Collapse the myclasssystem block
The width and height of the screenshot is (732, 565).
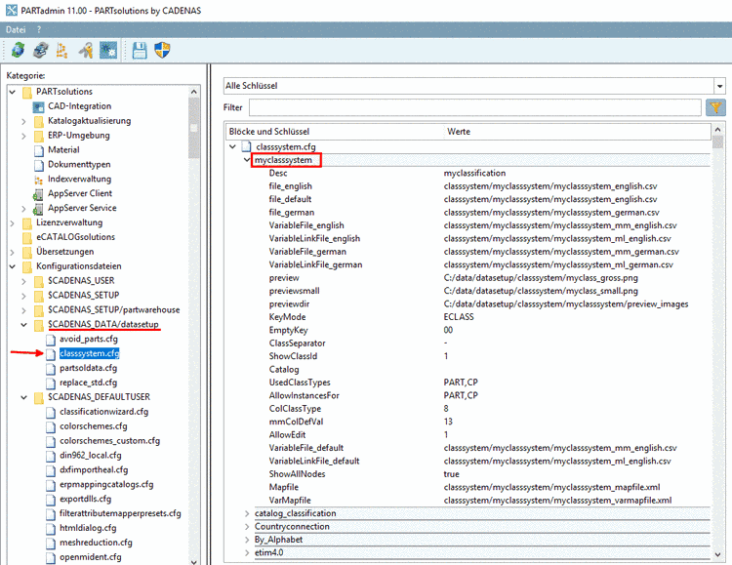pyautogui.click(x=247, y=160)
